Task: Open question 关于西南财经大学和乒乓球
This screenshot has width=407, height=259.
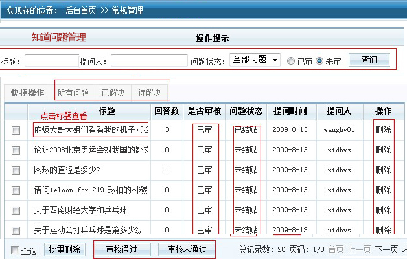Action: click(81, 210)
